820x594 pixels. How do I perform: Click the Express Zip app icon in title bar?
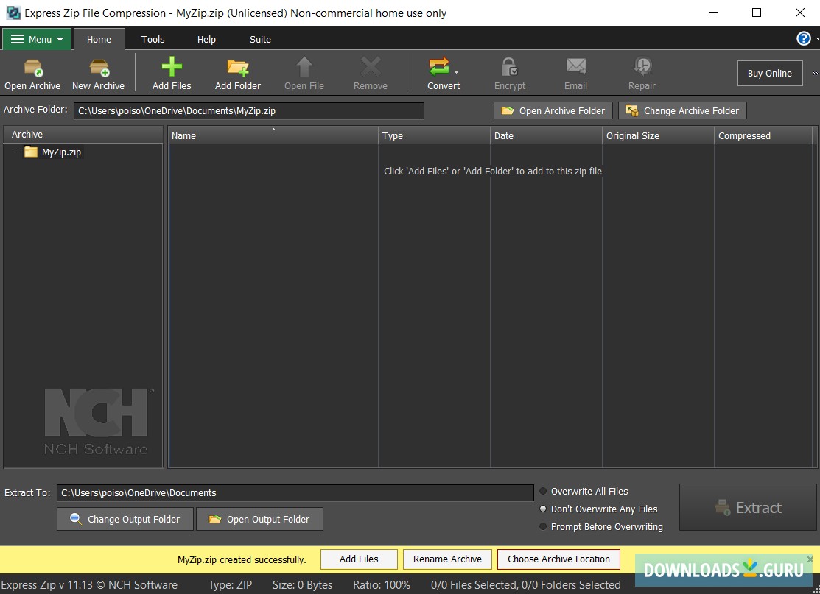coord(13,13)
